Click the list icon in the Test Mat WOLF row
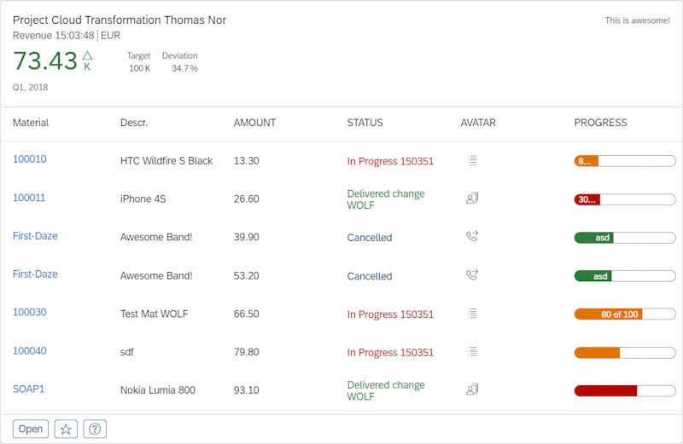683x444 pixels. pyautogui.click(x=472, y=313)
